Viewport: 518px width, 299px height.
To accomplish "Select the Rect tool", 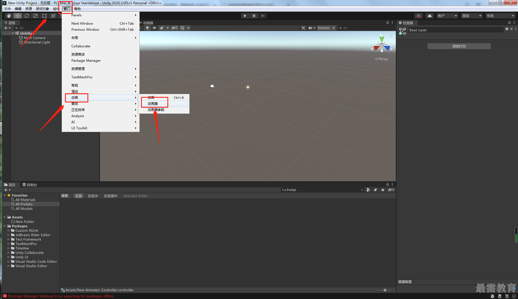I will (44, 16).
